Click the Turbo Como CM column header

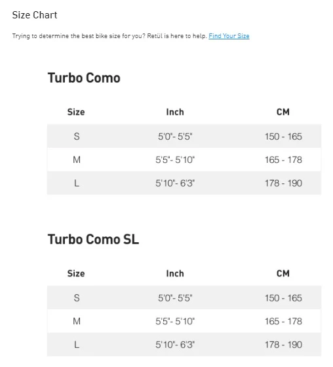pyautogui.click(x=283, y=112)
